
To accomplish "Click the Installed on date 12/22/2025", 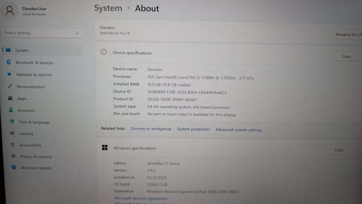I will point(157,178).
